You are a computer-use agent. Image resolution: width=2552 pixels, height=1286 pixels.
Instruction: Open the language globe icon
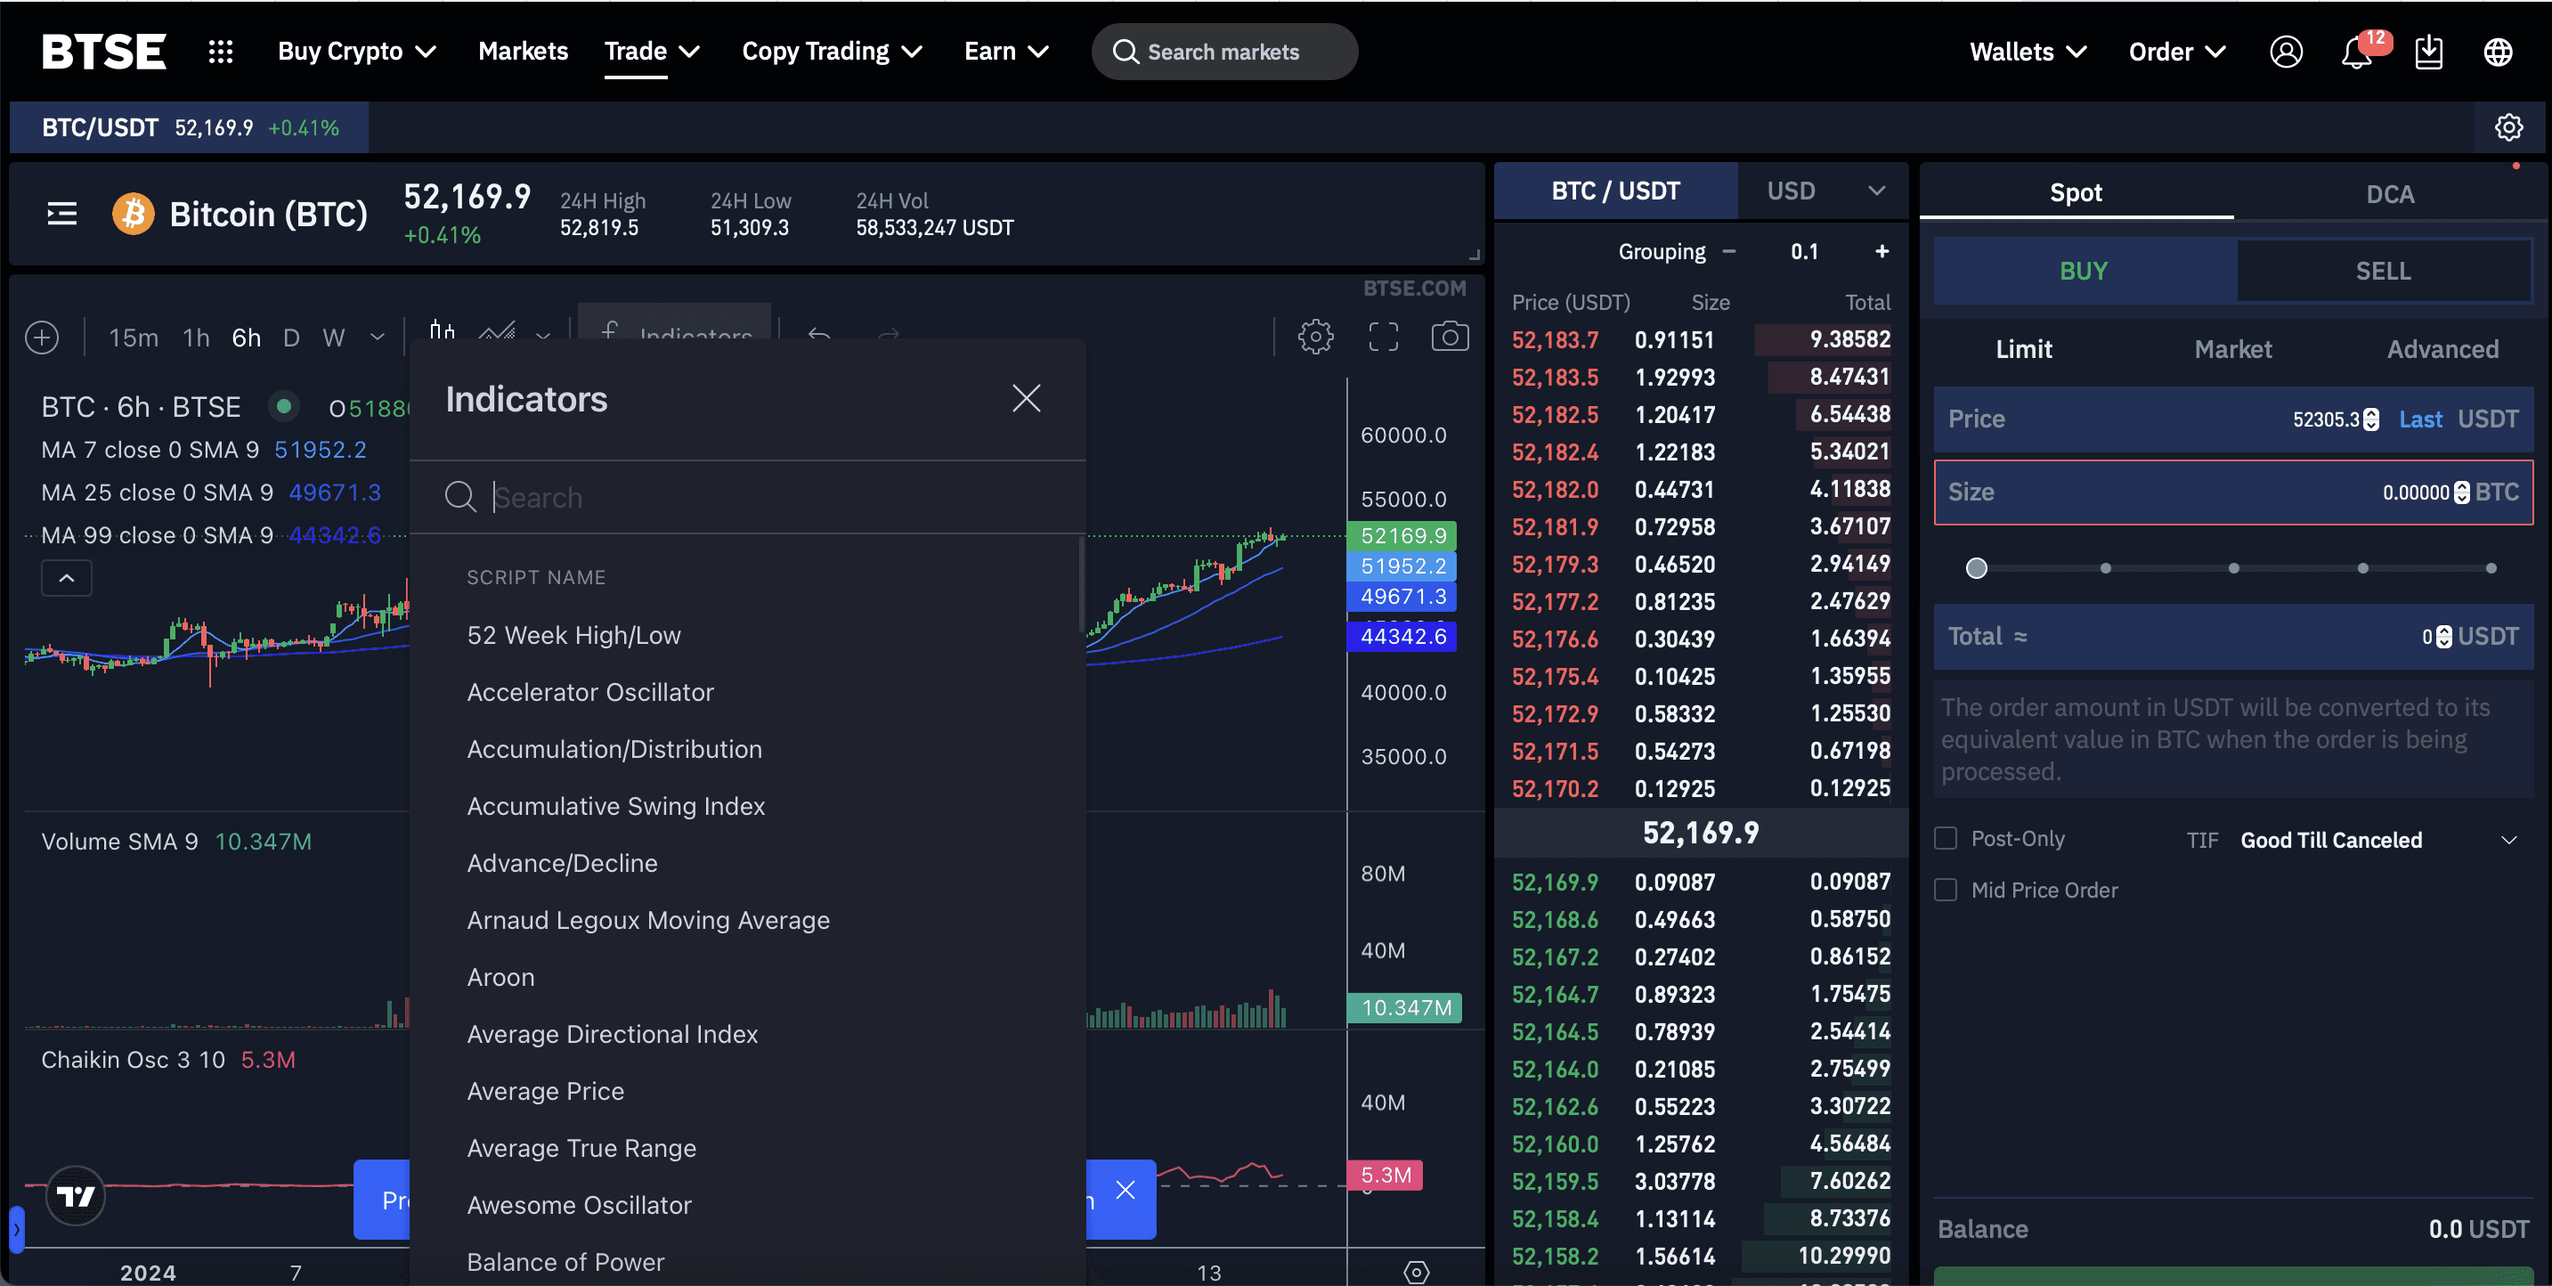click(x=2498, y=52)
